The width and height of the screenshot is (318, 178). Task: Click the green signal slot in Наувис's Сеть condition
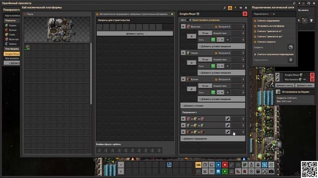[x=213, y=66]
